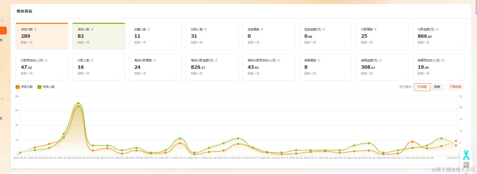This screenshot has width=477, height=174.
Task: Collapse the lower sidebar menu chevron
Action: (2, 99)
